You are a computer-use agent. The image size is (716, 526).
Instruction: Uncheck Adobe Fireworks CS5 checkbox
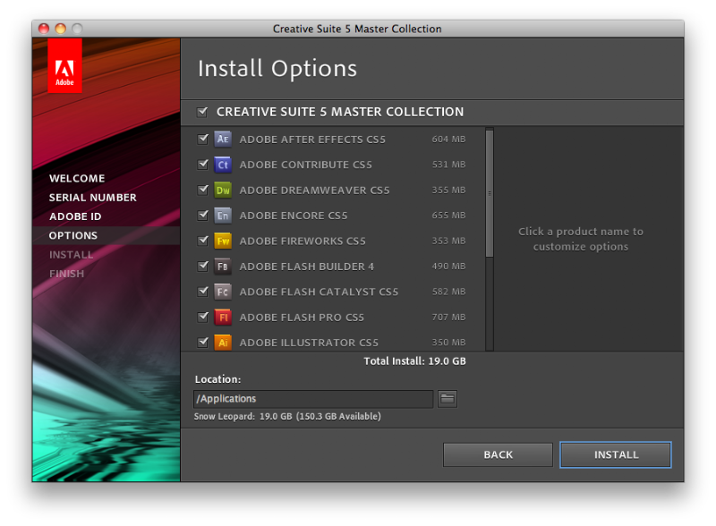point(203,241)
